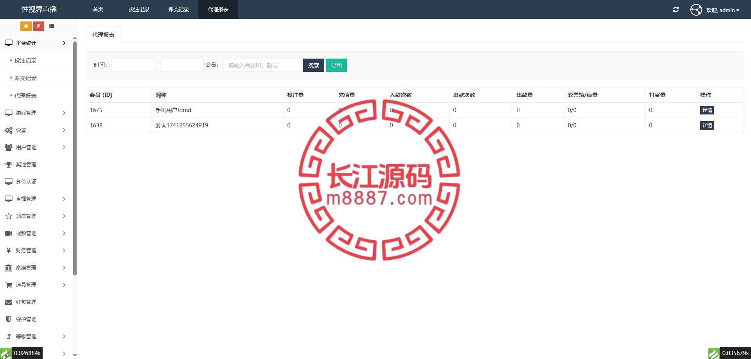Click the start time input field

click(133, 65)
